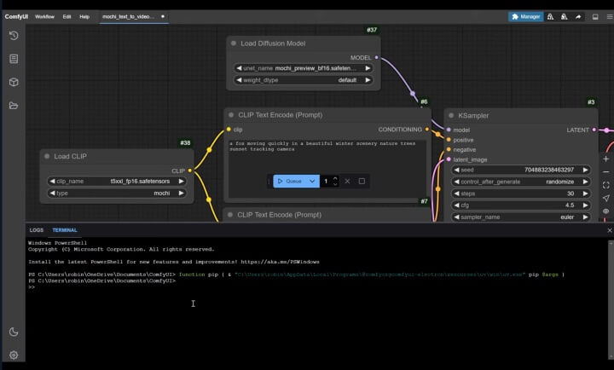
Task: Click the Manager button
Action: point(526,16)
